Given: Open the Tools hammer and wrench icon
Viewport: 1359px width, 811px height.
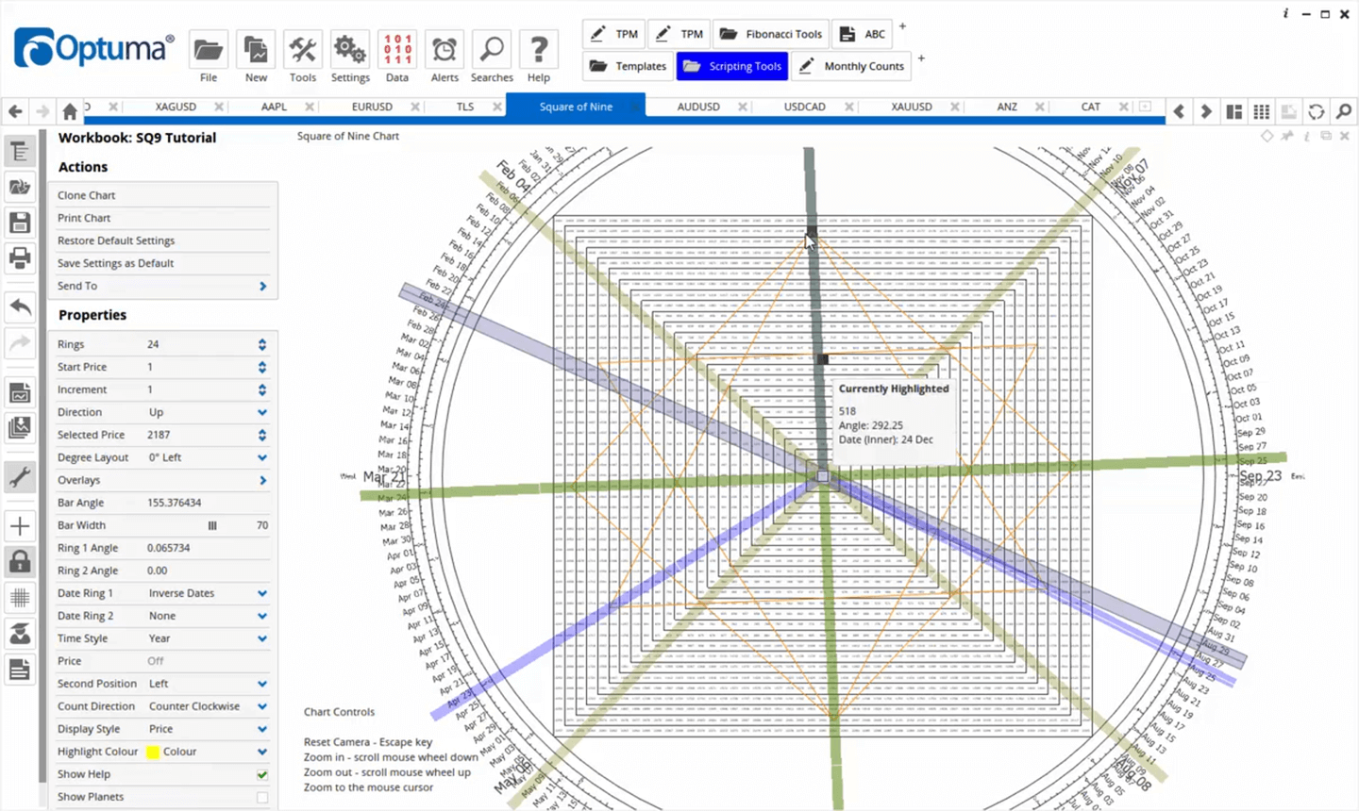Looking at the screenshot, I should click(303, 50).
